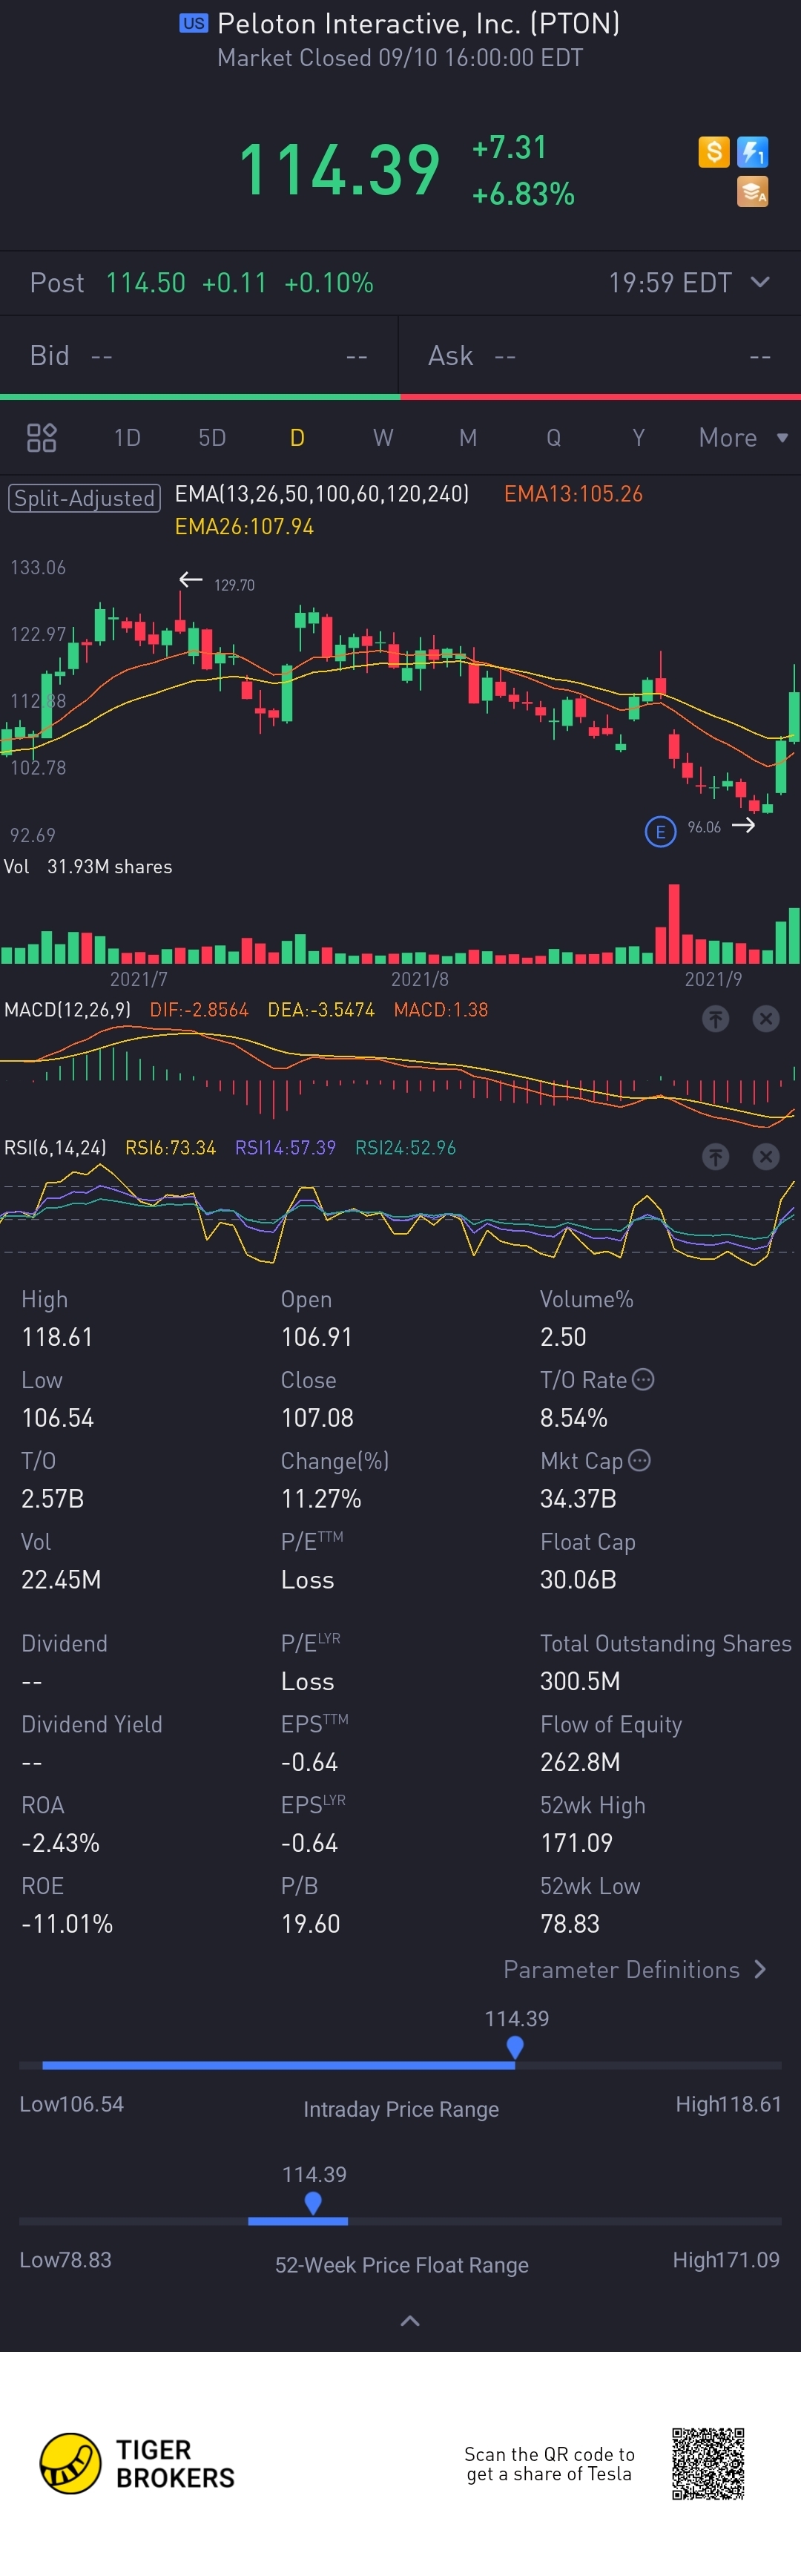
Task: Tap the Intraday Price Range marker
Action: click(x=515, y=2047)
